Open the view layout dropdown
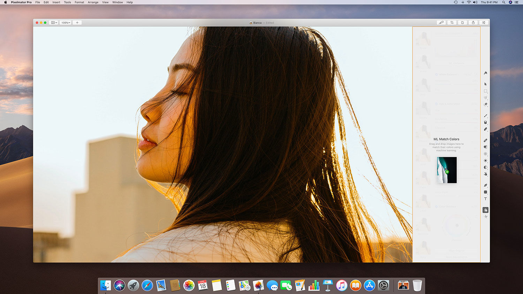This screenshot has height=294, width=523. point(54,23)
